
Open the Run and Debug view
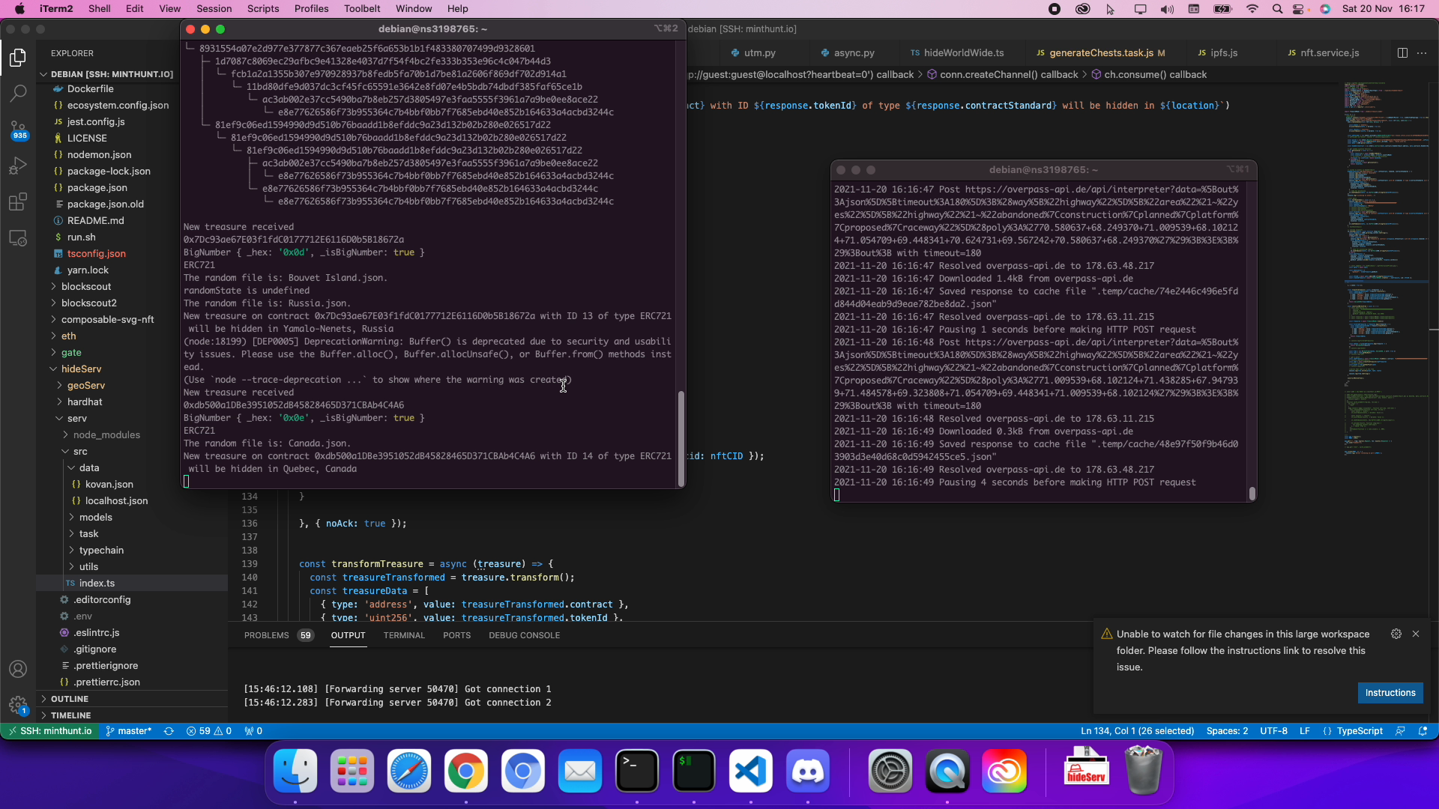pos(18,166)
